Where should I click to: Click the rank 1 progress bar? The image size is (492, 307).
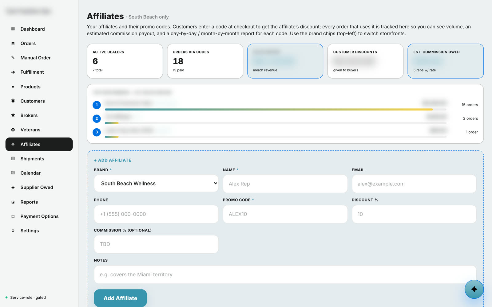click(x=276, y=109)
